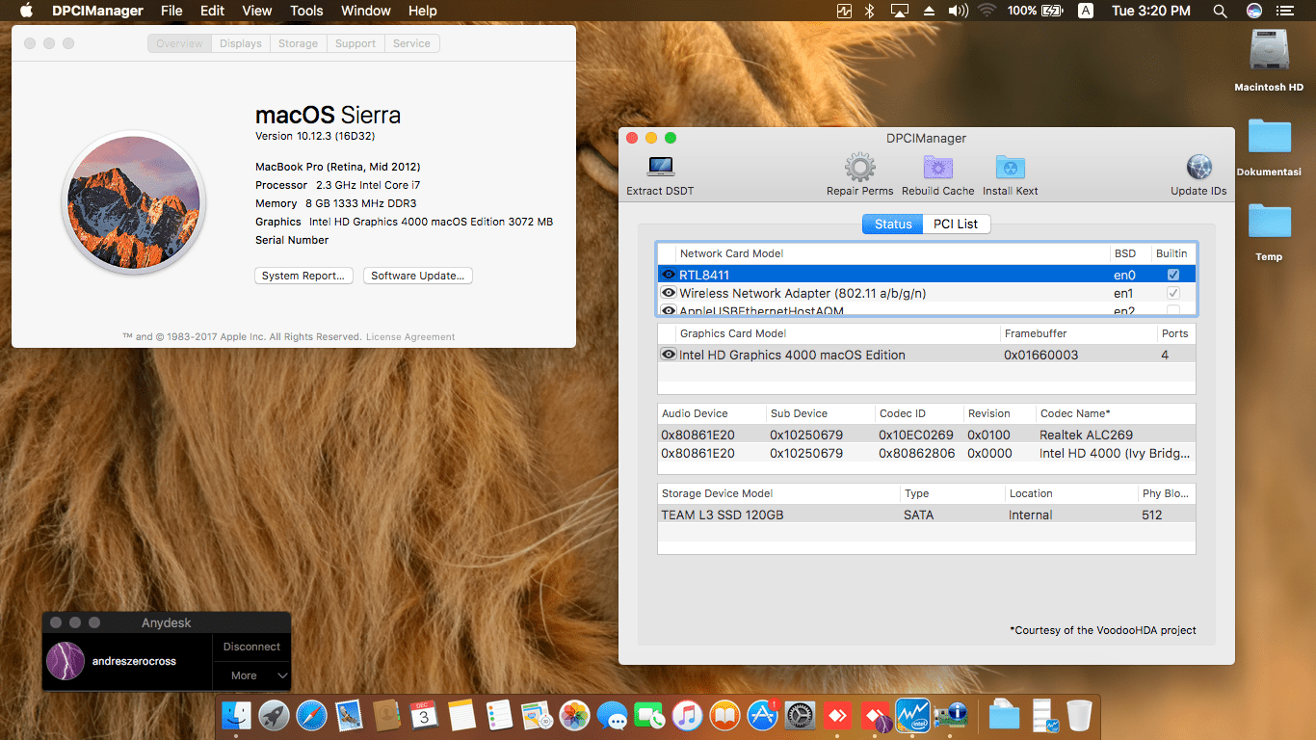Open the File menu

(171, 11)
